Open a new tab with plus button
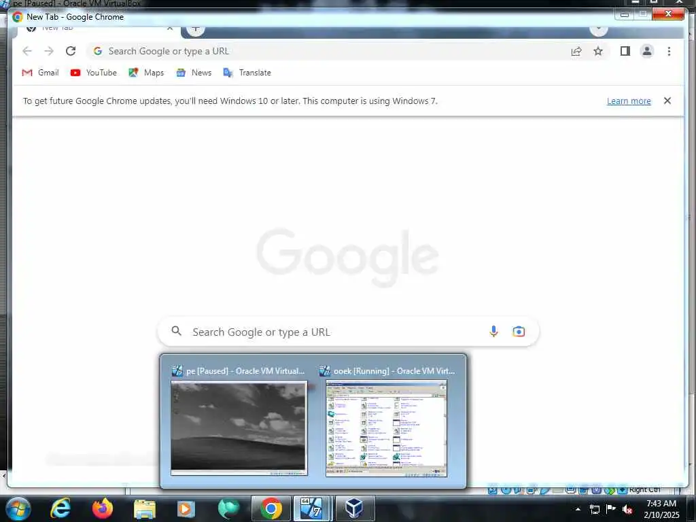Viewport: 696px width, 522px height. tap(195, 29)
